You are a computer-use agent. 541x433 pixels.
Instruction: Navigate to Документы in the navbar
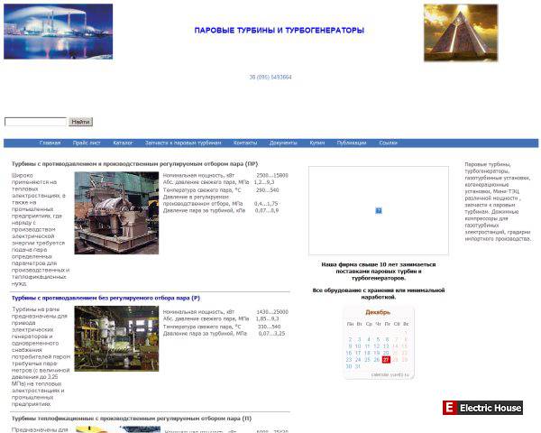tap(283, 143)
